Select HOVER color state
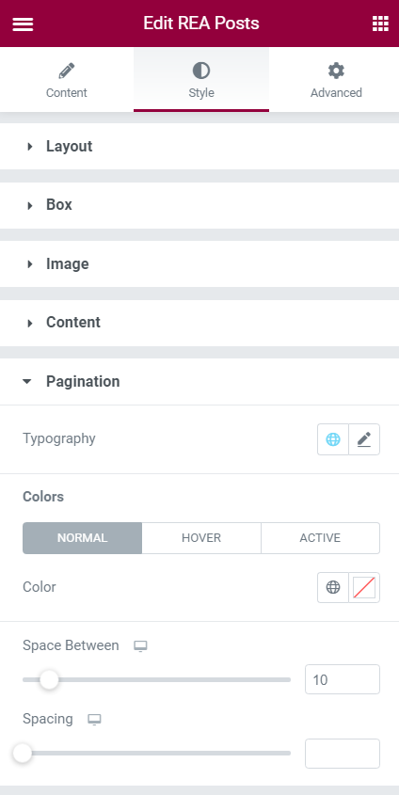 coord(201,538)
